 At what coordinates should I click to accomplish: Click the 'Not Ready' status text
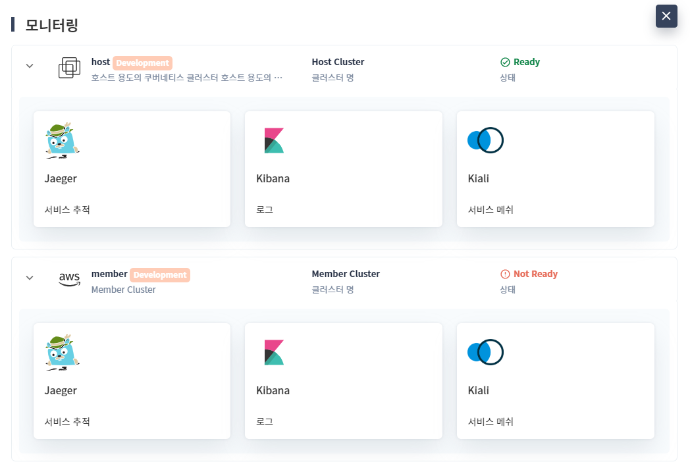pos(535,274)
